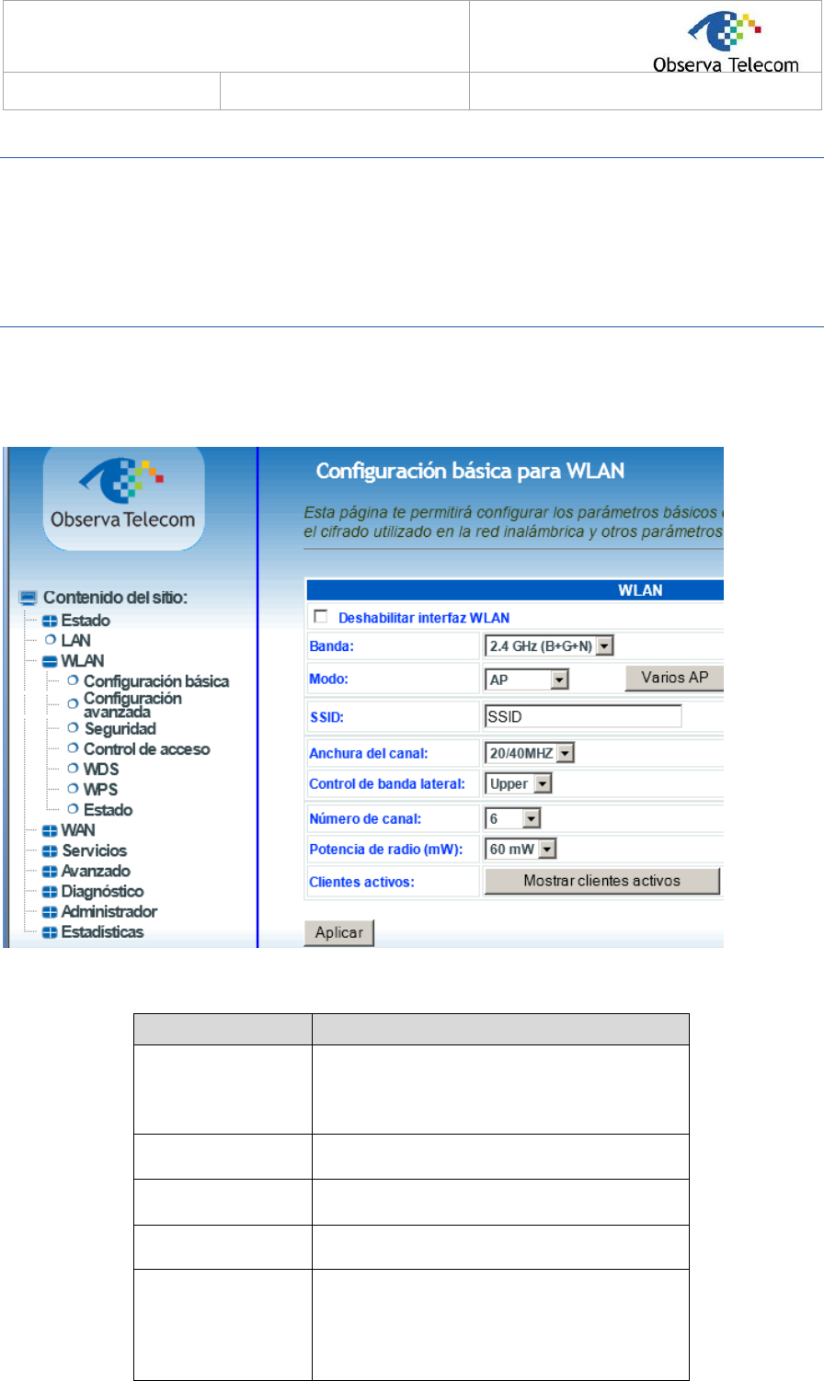Expand the Diagnóstico tree node
This screenshot has height=1381, width=824.
pyautogui.click(x=50, y=891)
